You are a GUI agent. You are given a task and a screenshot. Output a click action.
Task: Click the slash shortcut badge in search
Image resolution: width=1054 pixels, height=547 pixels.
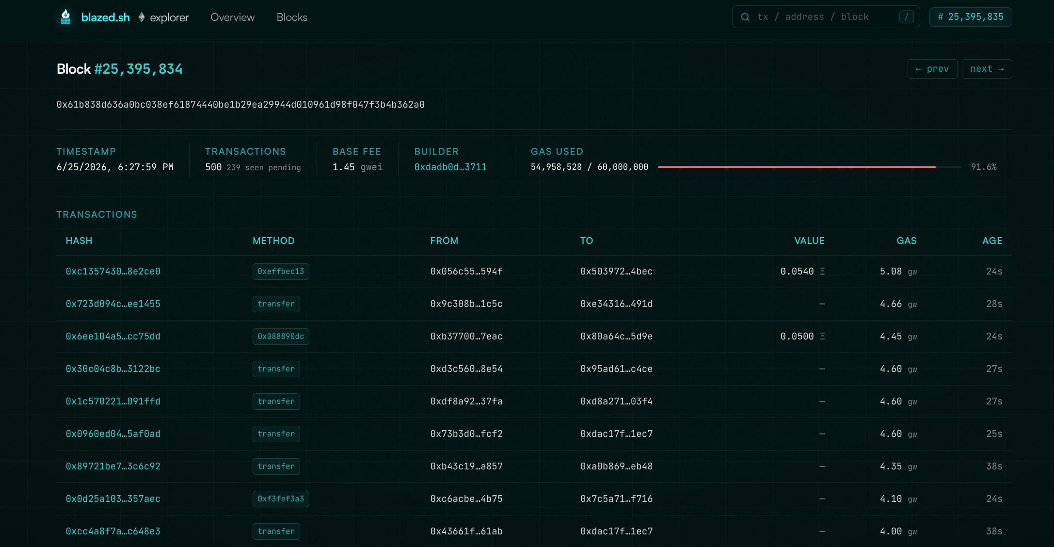(x=906, y=17)
